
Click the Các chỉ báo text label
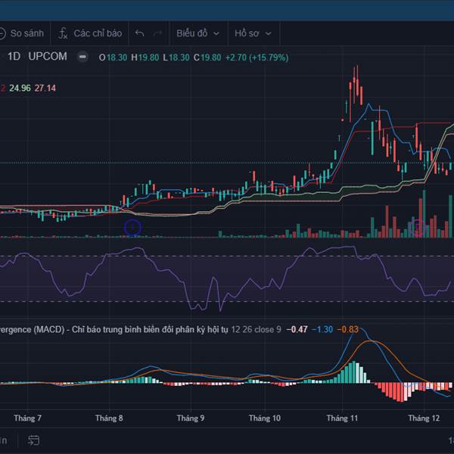coord(98,33)
